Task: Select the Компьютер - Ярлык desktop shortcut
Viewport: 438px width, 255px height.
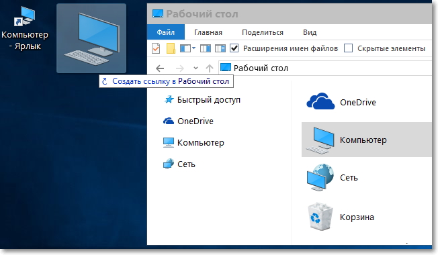Action: (25, 28)
